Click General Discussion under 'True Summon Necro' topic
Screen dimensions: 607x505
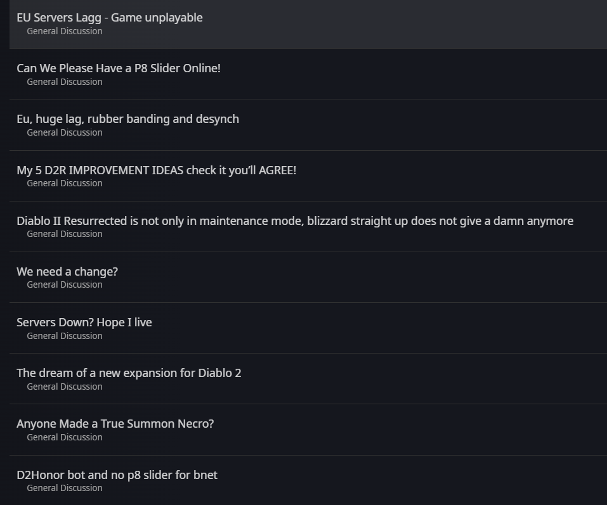point(64,437)
